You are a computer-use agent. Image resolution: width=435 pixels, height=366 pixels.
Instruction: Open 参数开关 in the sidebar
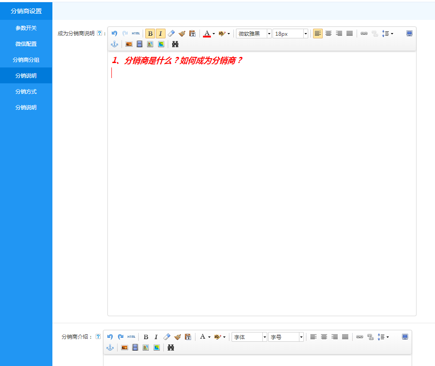(26, 28)
